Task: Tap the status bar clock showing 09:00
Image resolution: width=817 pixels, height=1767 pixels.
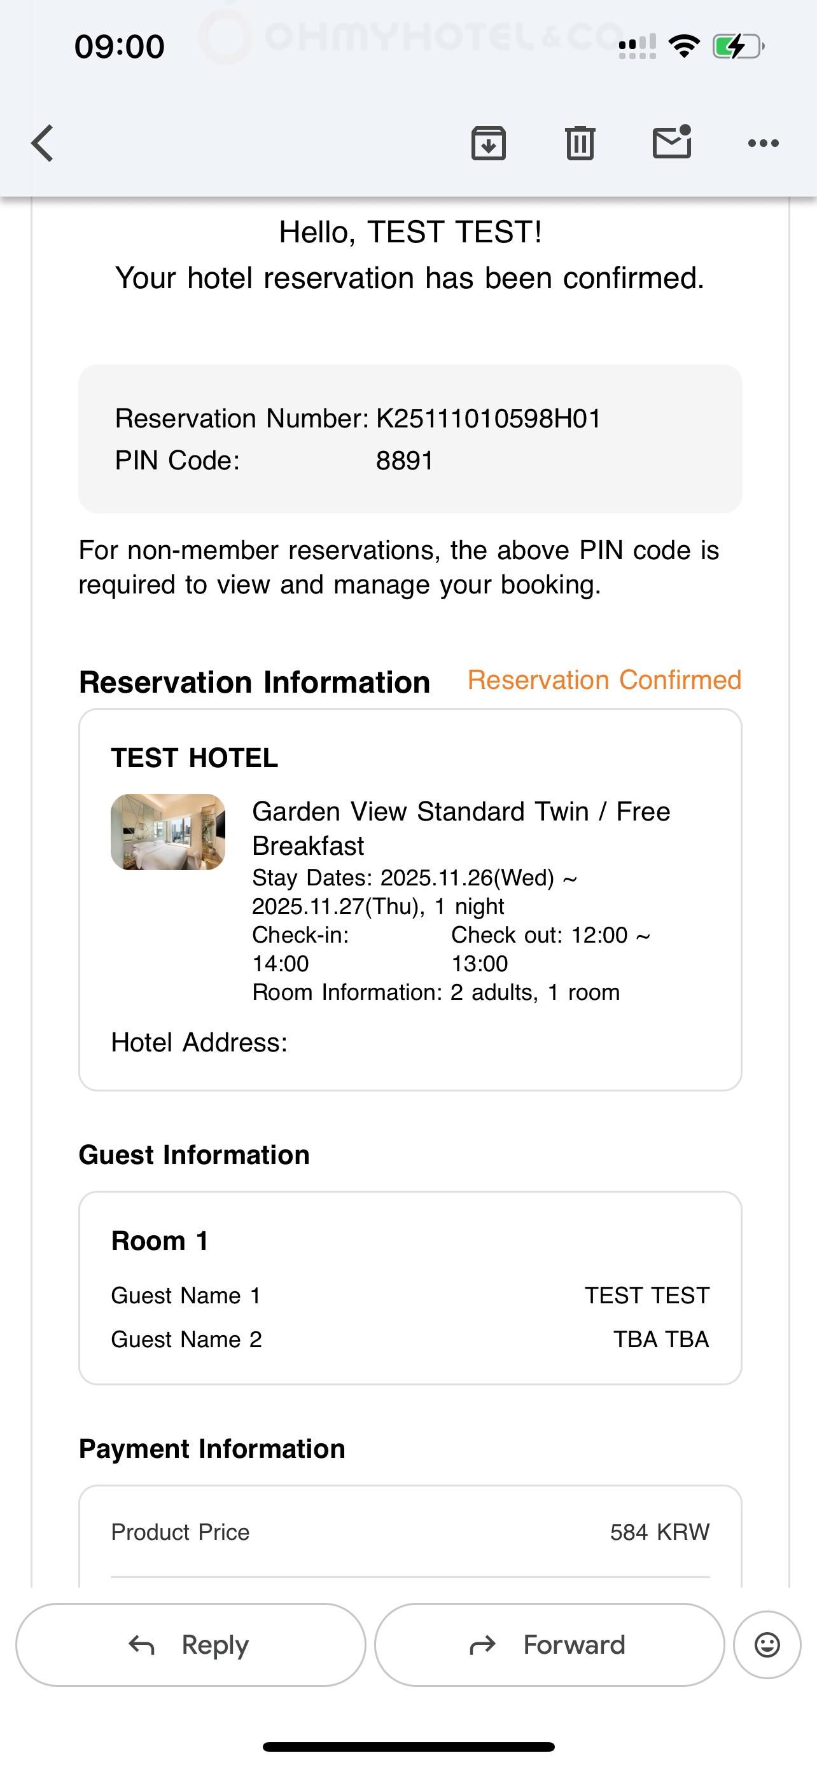Action: pyautogui.click(x=120, y=46)
